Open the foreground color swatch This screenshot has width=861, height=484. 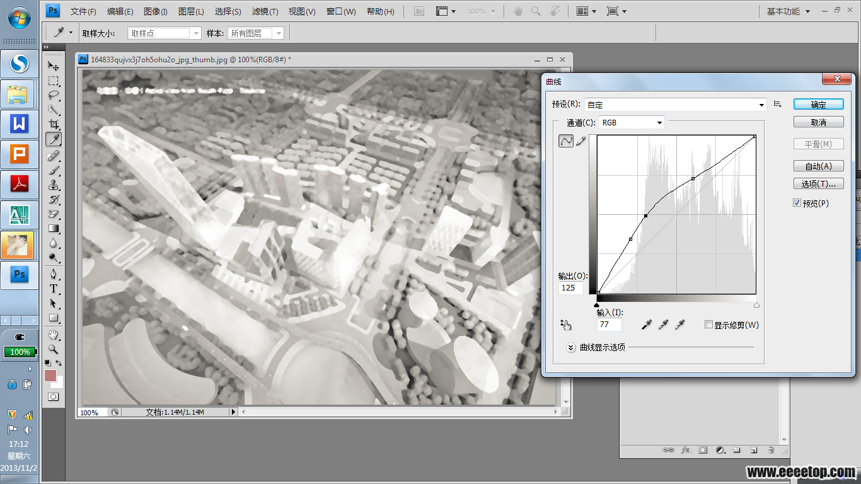(50, 376)
